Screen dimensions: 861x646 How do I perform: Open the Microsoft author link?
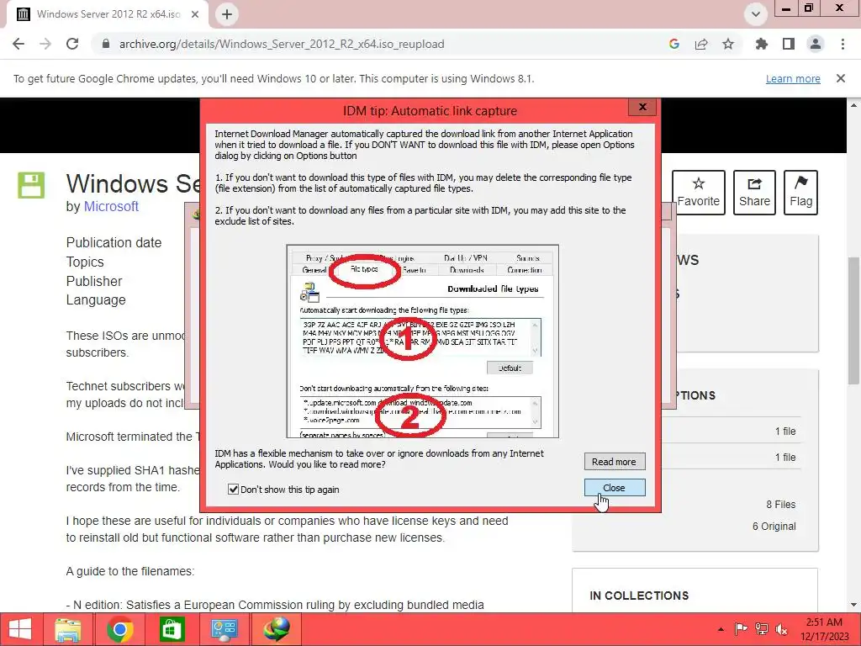[x=111, y=207]
